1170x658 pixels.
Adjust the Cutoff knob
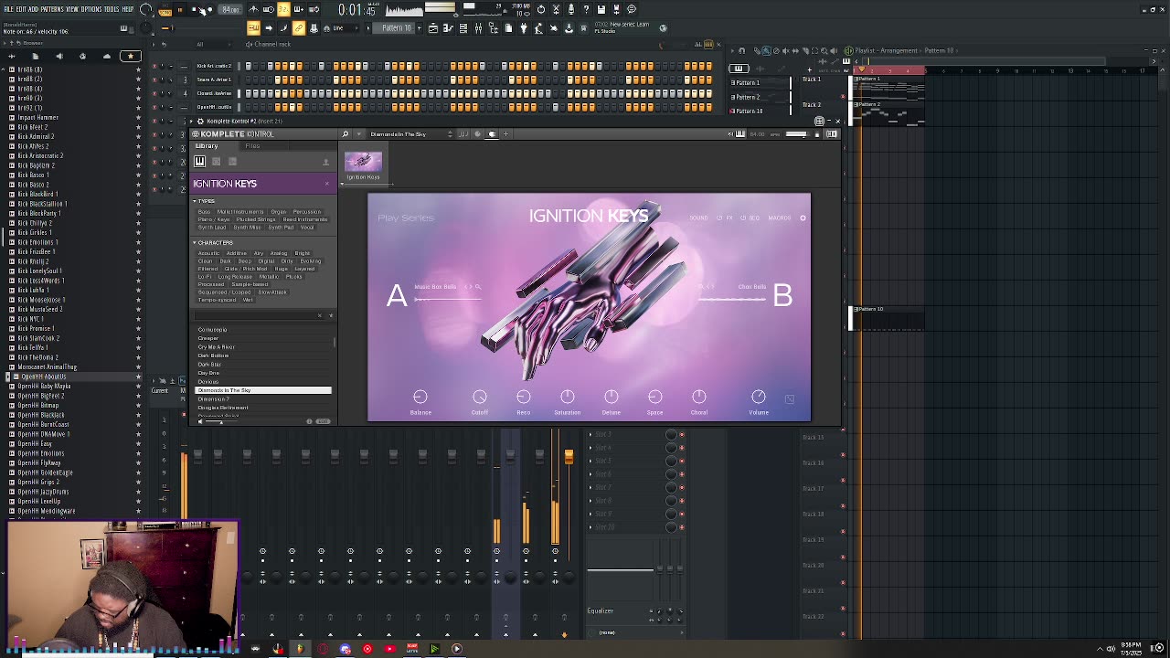[480, 397]
